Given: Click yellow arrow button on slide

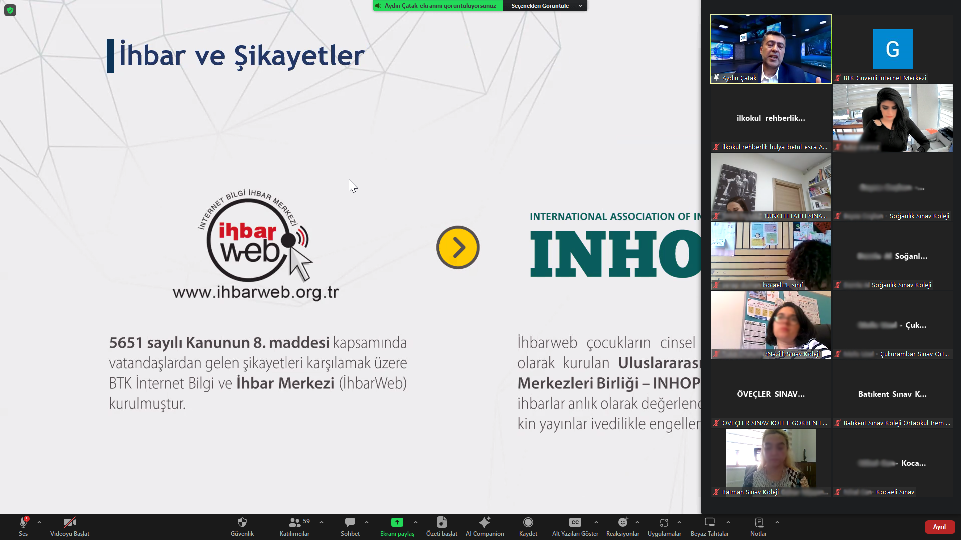Looking at the screenshot, I should pyautogui.click(x=458, y=247).
